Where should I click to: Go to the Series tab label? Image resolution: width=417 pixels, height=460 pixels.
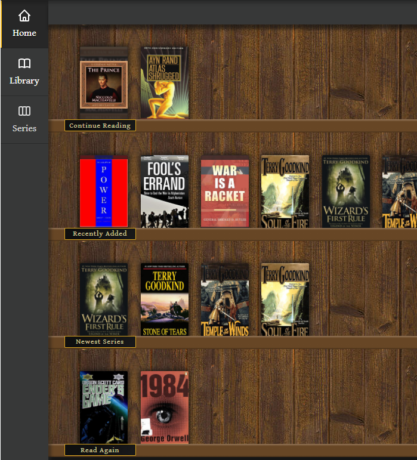pyautogui.click(x=24, y=128)
